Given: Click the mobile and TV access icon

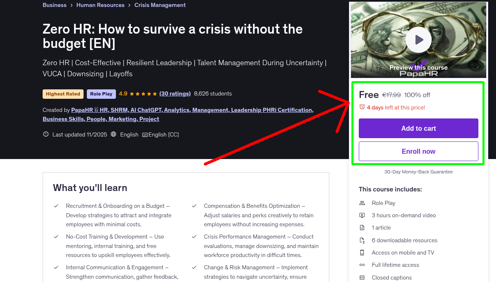Looking at the screenshot, I should (362, 252).
